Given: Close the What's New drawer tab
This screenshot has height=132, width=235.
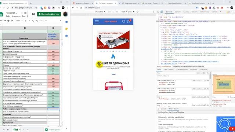Looking at the screenshot, I should click(x=178, y=109).
